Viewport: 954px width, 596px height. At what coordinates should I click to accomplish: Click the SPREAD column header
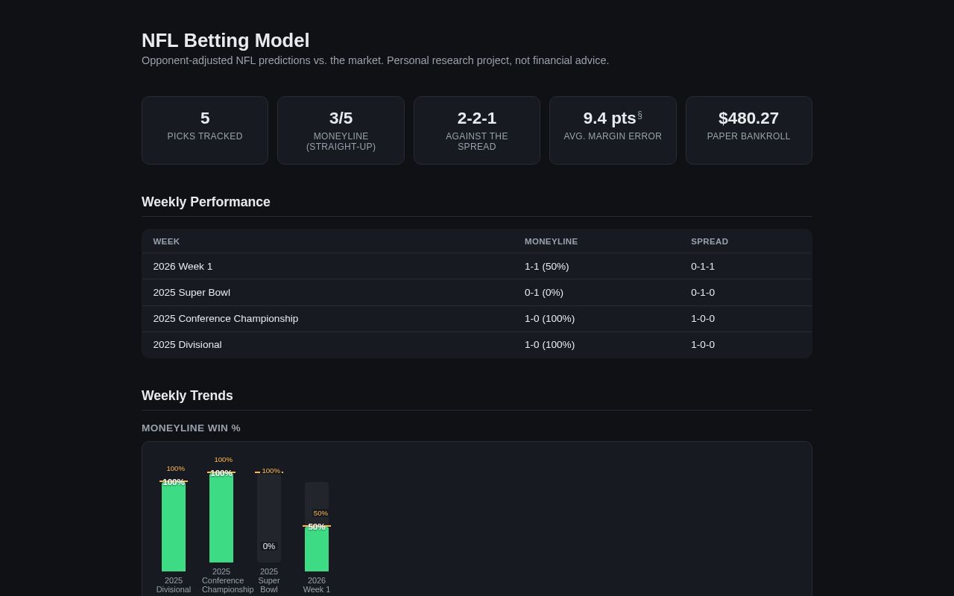click(710, 241)
